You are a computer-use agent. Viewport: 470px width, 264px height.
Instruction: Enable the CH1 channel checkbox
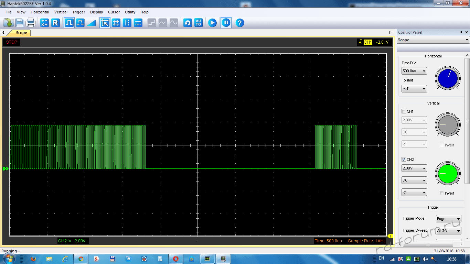coord(404,111)
